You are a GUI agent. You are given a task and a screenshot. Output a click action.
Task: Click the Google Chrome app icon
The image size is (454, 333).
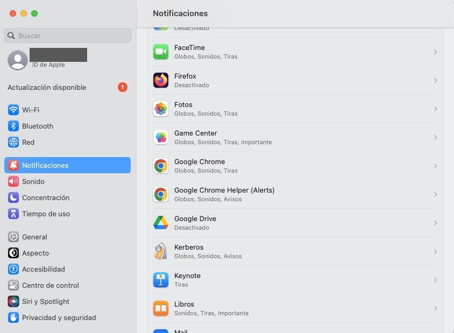point(161,166)
